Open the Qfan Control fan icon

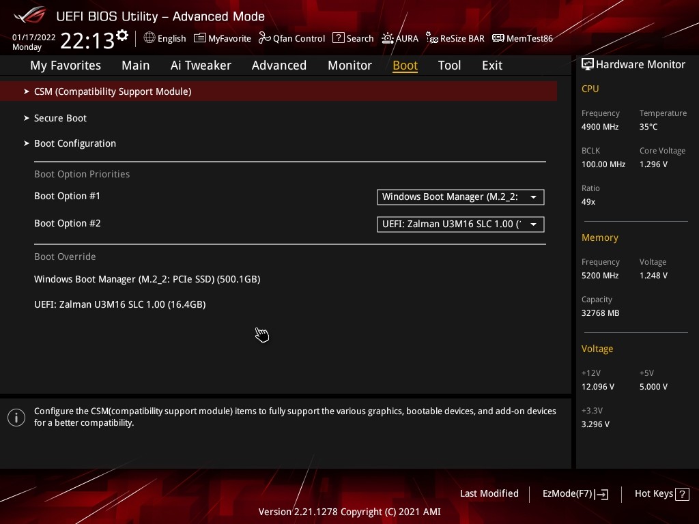265,38
